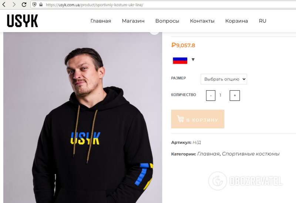Click the USYK logo in header
The image size is (296, 203).
23,21
